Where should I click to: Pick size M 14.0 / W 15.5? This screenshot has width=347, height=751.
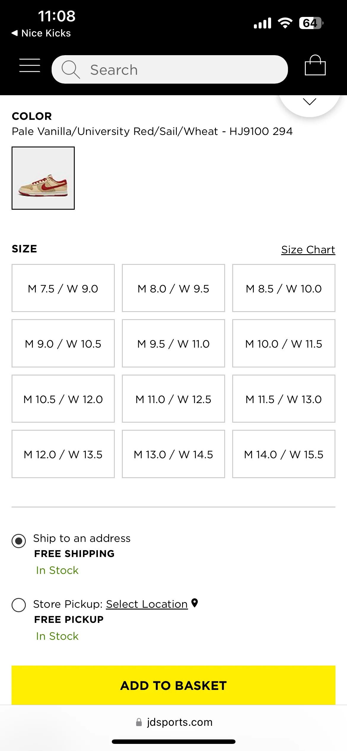(284, 454)
